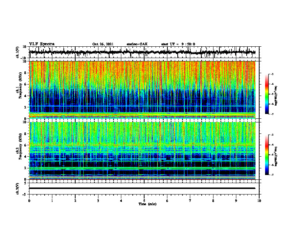Click the "station=GAK" header label
The height and width of the screenshot is (225, 292).
click(137, 44)
